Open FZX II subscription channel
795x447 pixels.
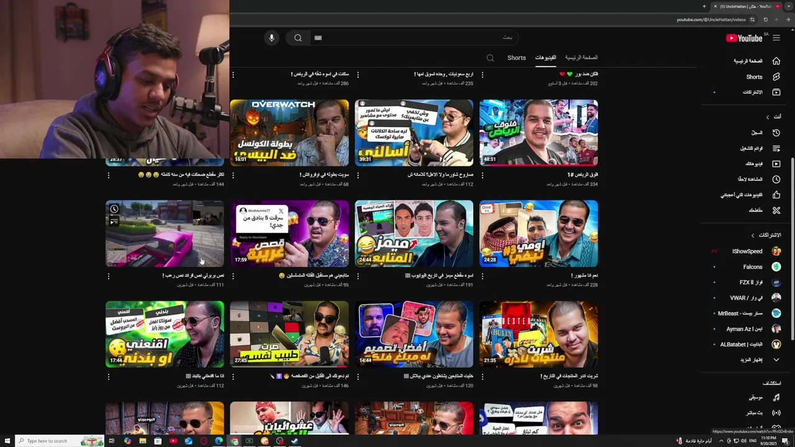click(x=760, y=282)
